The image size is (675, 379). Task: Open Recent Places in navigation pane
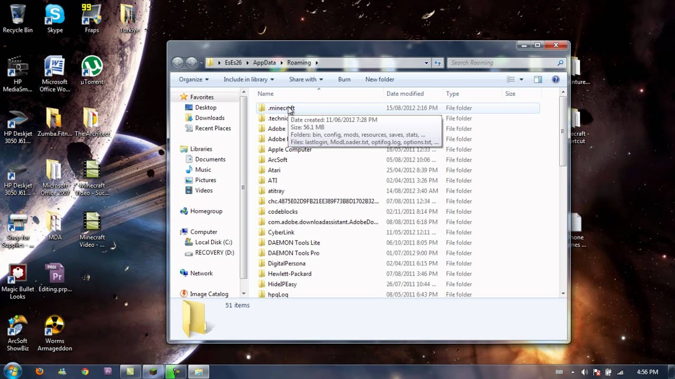(x=208, y=128)
